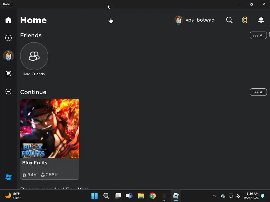Click the Home page heading
Viewport: 270px width, 202px height.
(33, 20)
